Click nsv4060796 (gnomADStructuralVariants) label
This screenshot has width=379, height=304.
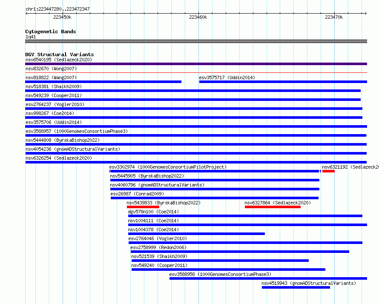pos(157,185)
